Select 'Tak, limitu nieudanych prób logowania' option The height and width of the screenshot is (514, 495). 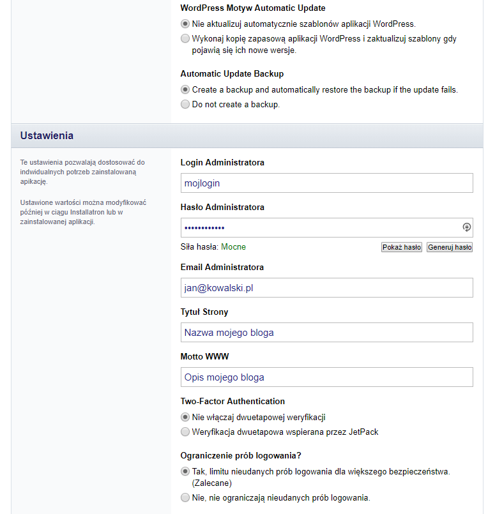click(x=185, y=472)
